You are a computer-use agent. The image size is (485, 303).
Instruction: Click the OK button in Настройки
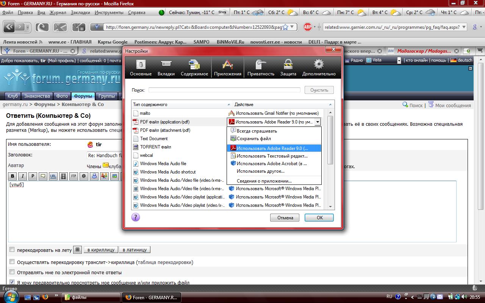[x=319, y=217]
